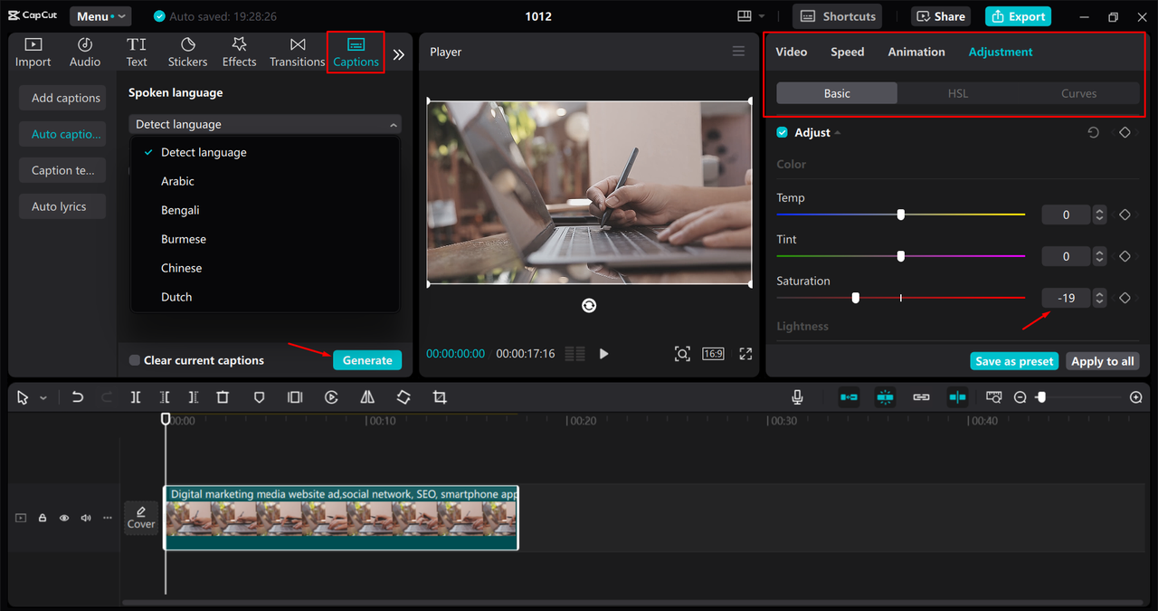Open the Transitions tab
The width and height of the screenshot is (1158, 611).
coord(297,53)
